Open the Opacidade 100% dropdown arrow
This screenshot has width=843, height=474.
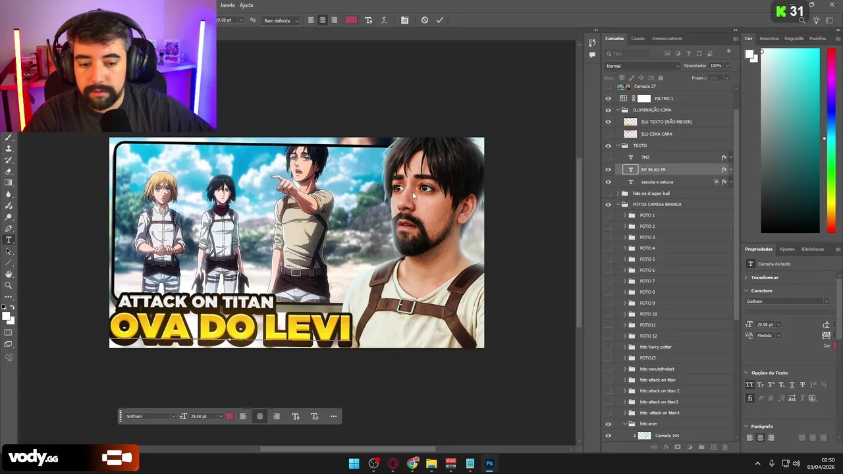click(727, 66)
